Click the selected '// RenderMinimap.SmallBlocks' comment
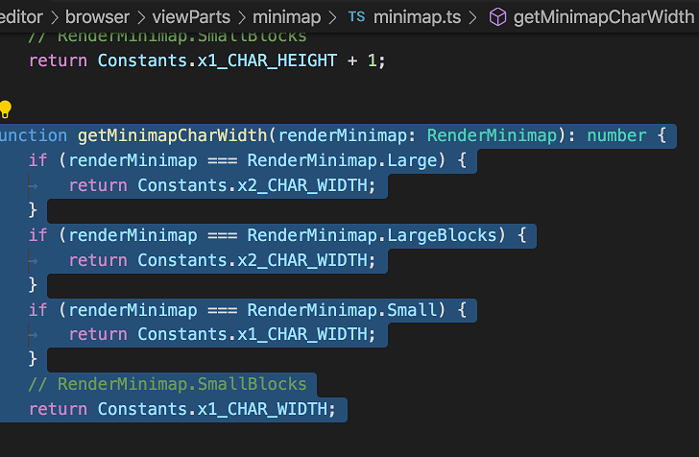The image size is (699, 457). pos(168,384)
